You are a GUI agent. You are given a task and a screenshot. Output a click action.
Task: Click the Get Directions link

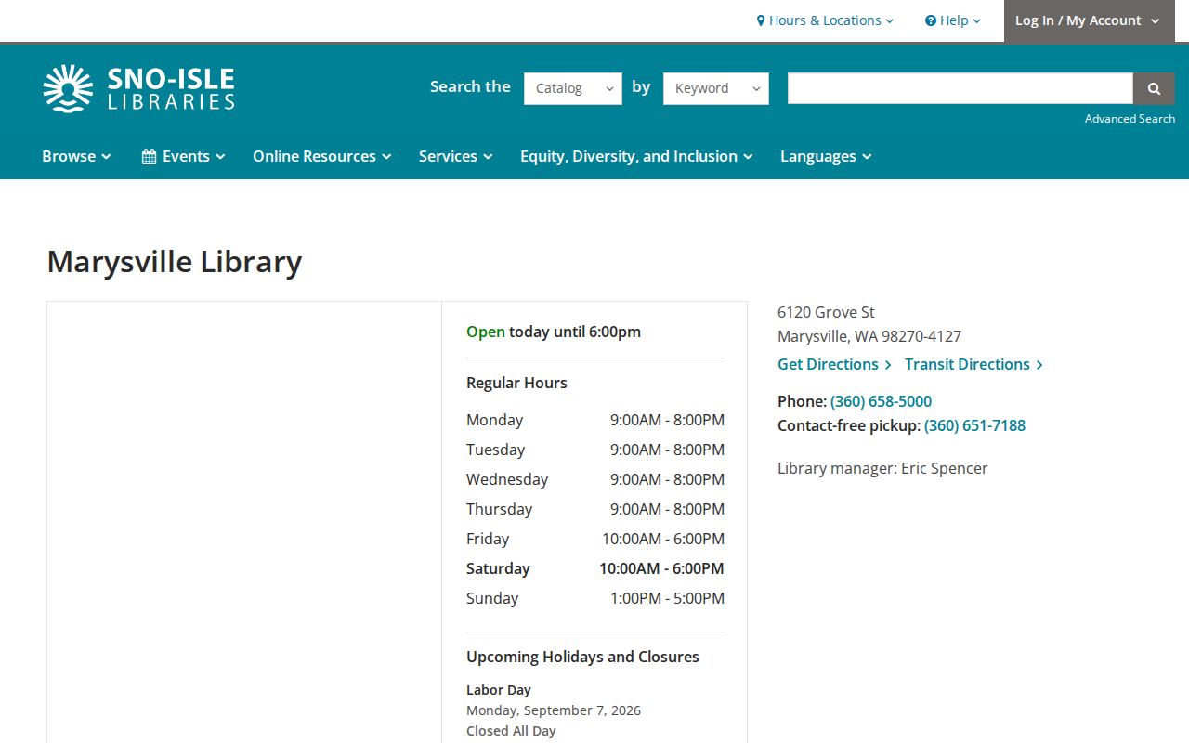[x=834, y=364]
